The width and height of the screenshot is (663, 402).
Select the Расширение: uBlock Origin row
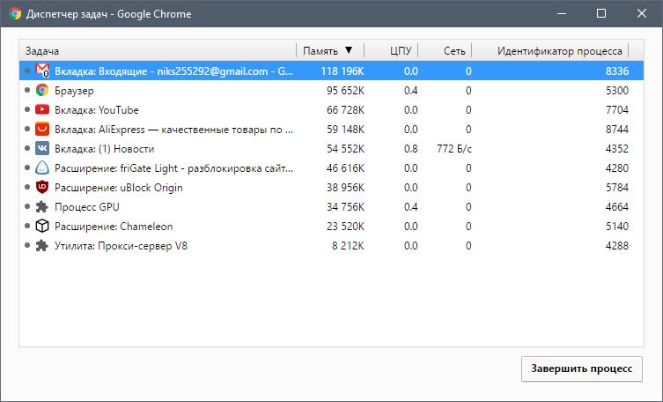tap(331, 187)
